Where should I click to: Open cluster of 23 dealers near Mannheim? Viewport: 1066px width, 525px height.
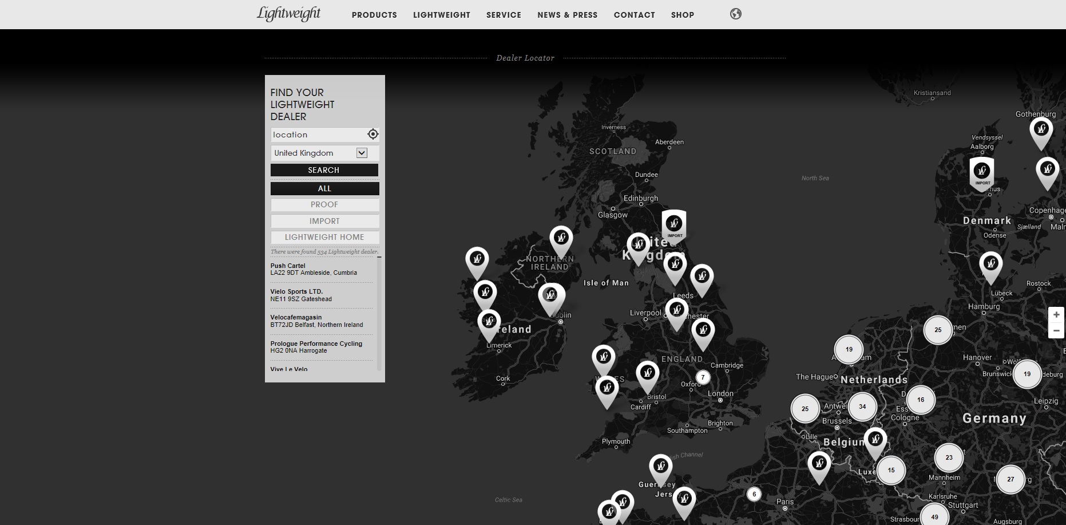pyautogui.click(x=949, y=457)
